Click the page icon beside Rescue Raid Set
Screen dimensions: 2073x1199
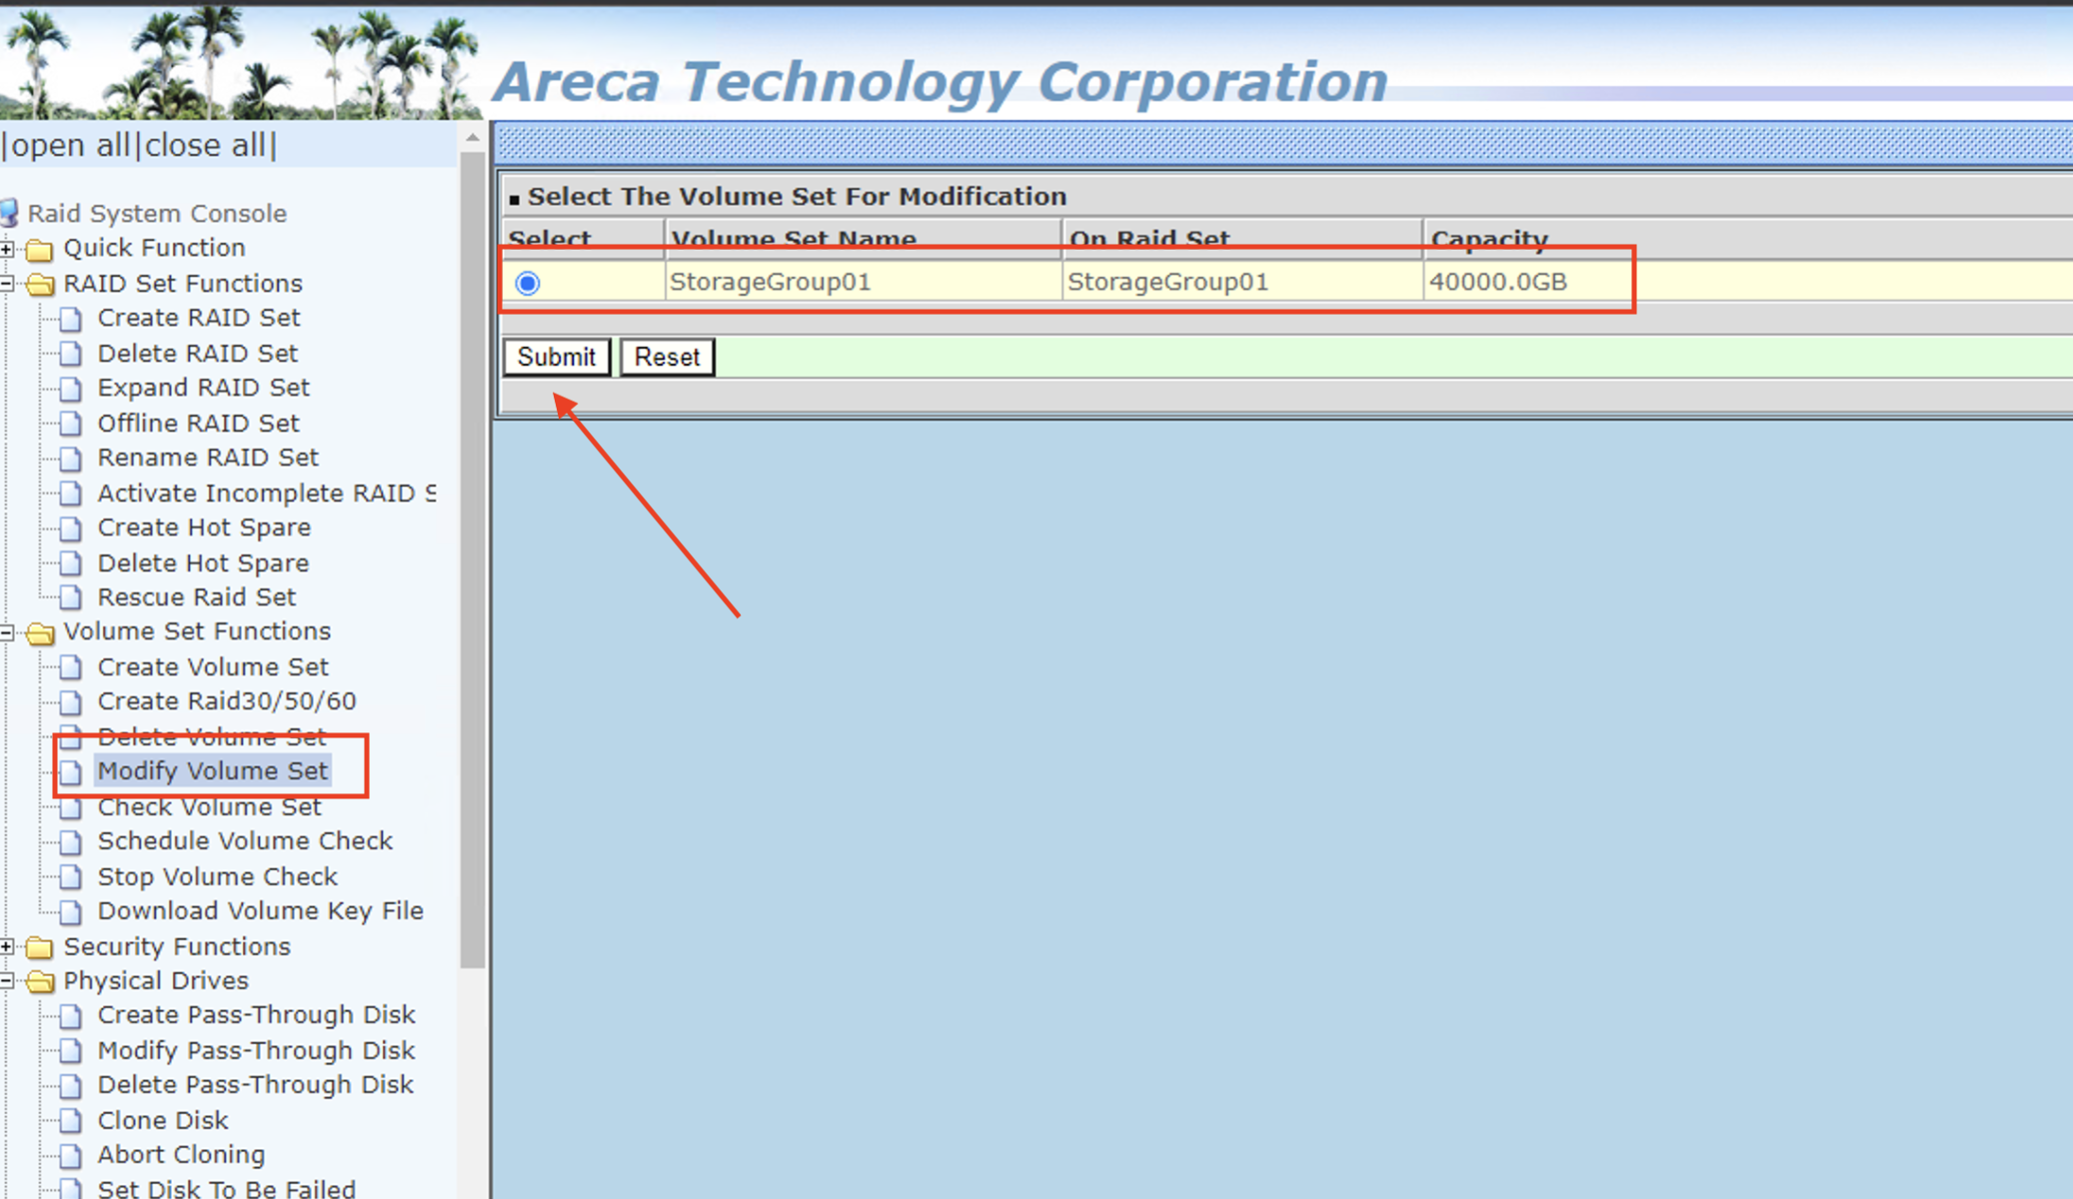(x=71, y=598)
